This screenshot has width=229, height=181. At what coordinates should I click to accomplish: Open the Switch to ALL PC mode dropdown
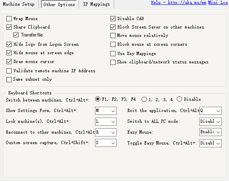[211, 122]
